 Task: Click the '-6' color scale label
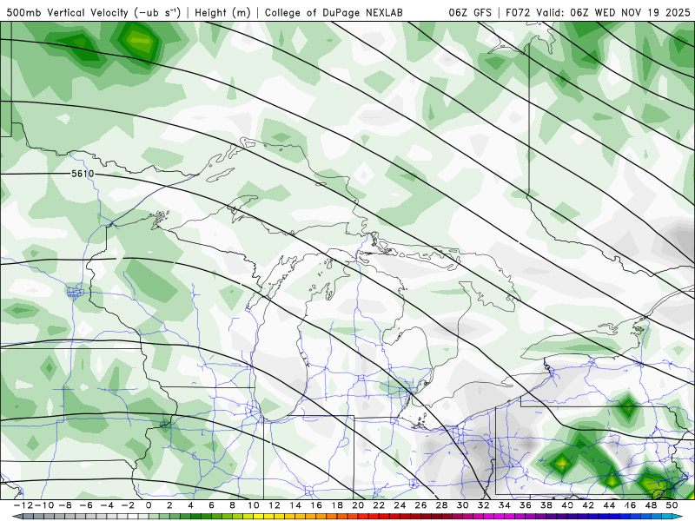[85, 505]
